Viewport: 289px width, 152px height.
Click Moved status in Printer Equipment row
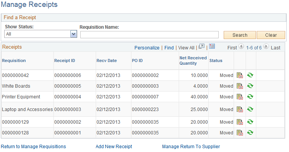(226, 97)
